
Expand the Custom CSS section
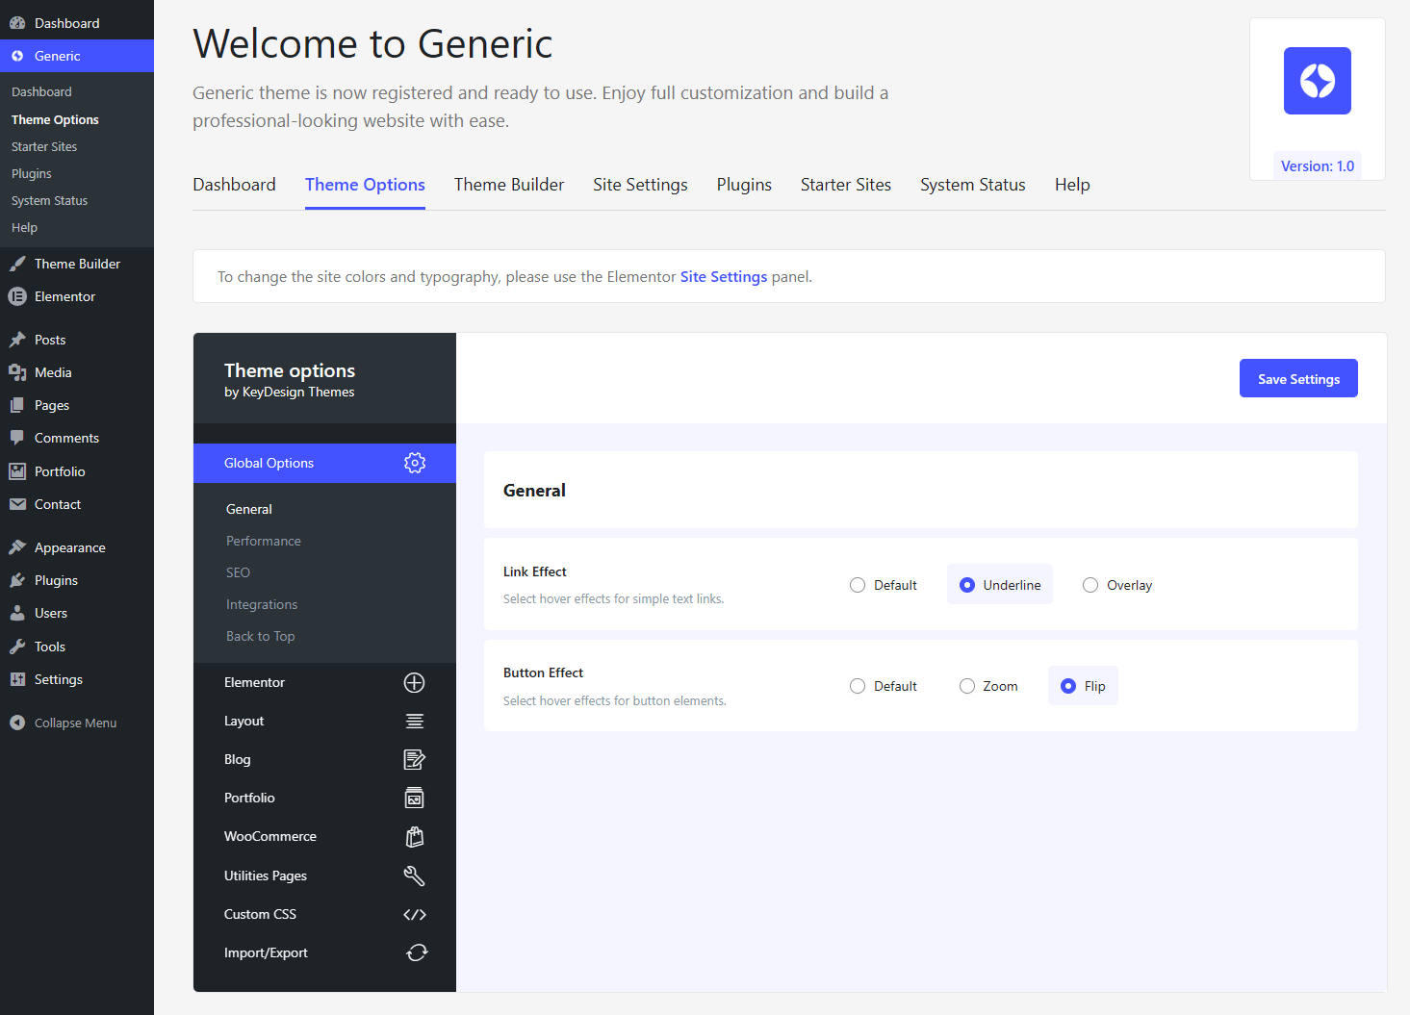[x=324, y=914]
